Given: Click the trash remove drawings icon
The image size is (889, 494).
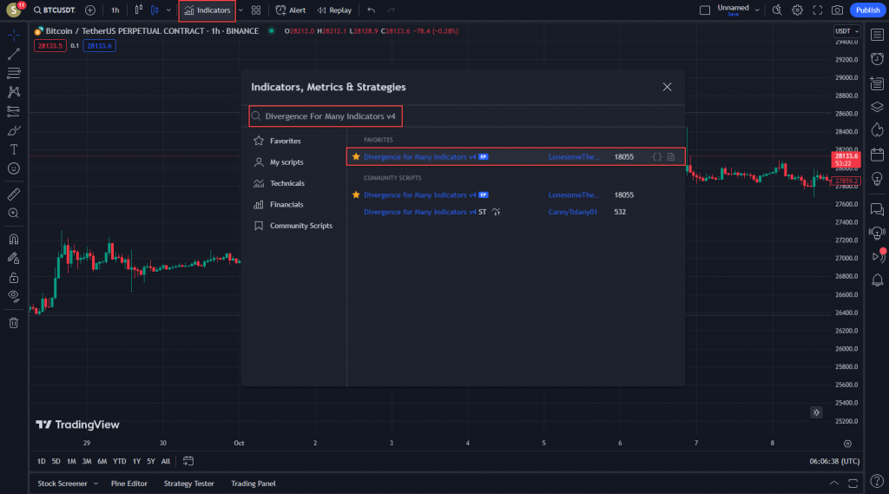Looking at the screenshot, I should (x=14, y=323).
